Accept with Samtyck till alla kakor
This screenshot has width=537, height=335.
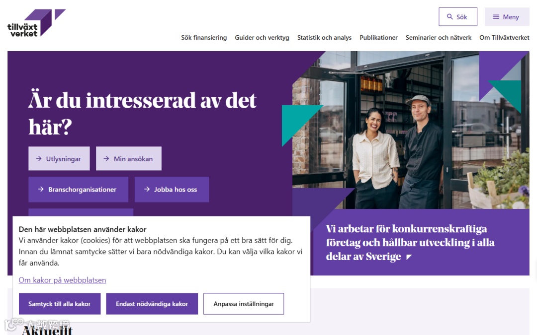[x=60, y=304]
